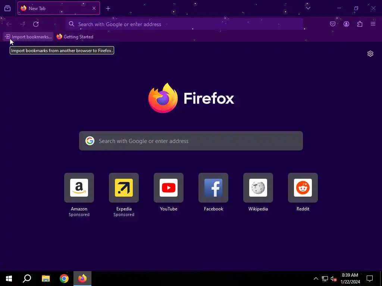Select the New Tab tab

(59, 8)
